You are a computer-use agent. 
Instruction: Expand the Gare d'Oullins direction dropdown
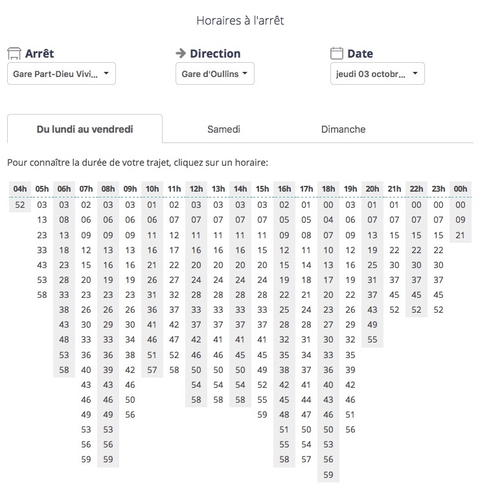(214, 74)
